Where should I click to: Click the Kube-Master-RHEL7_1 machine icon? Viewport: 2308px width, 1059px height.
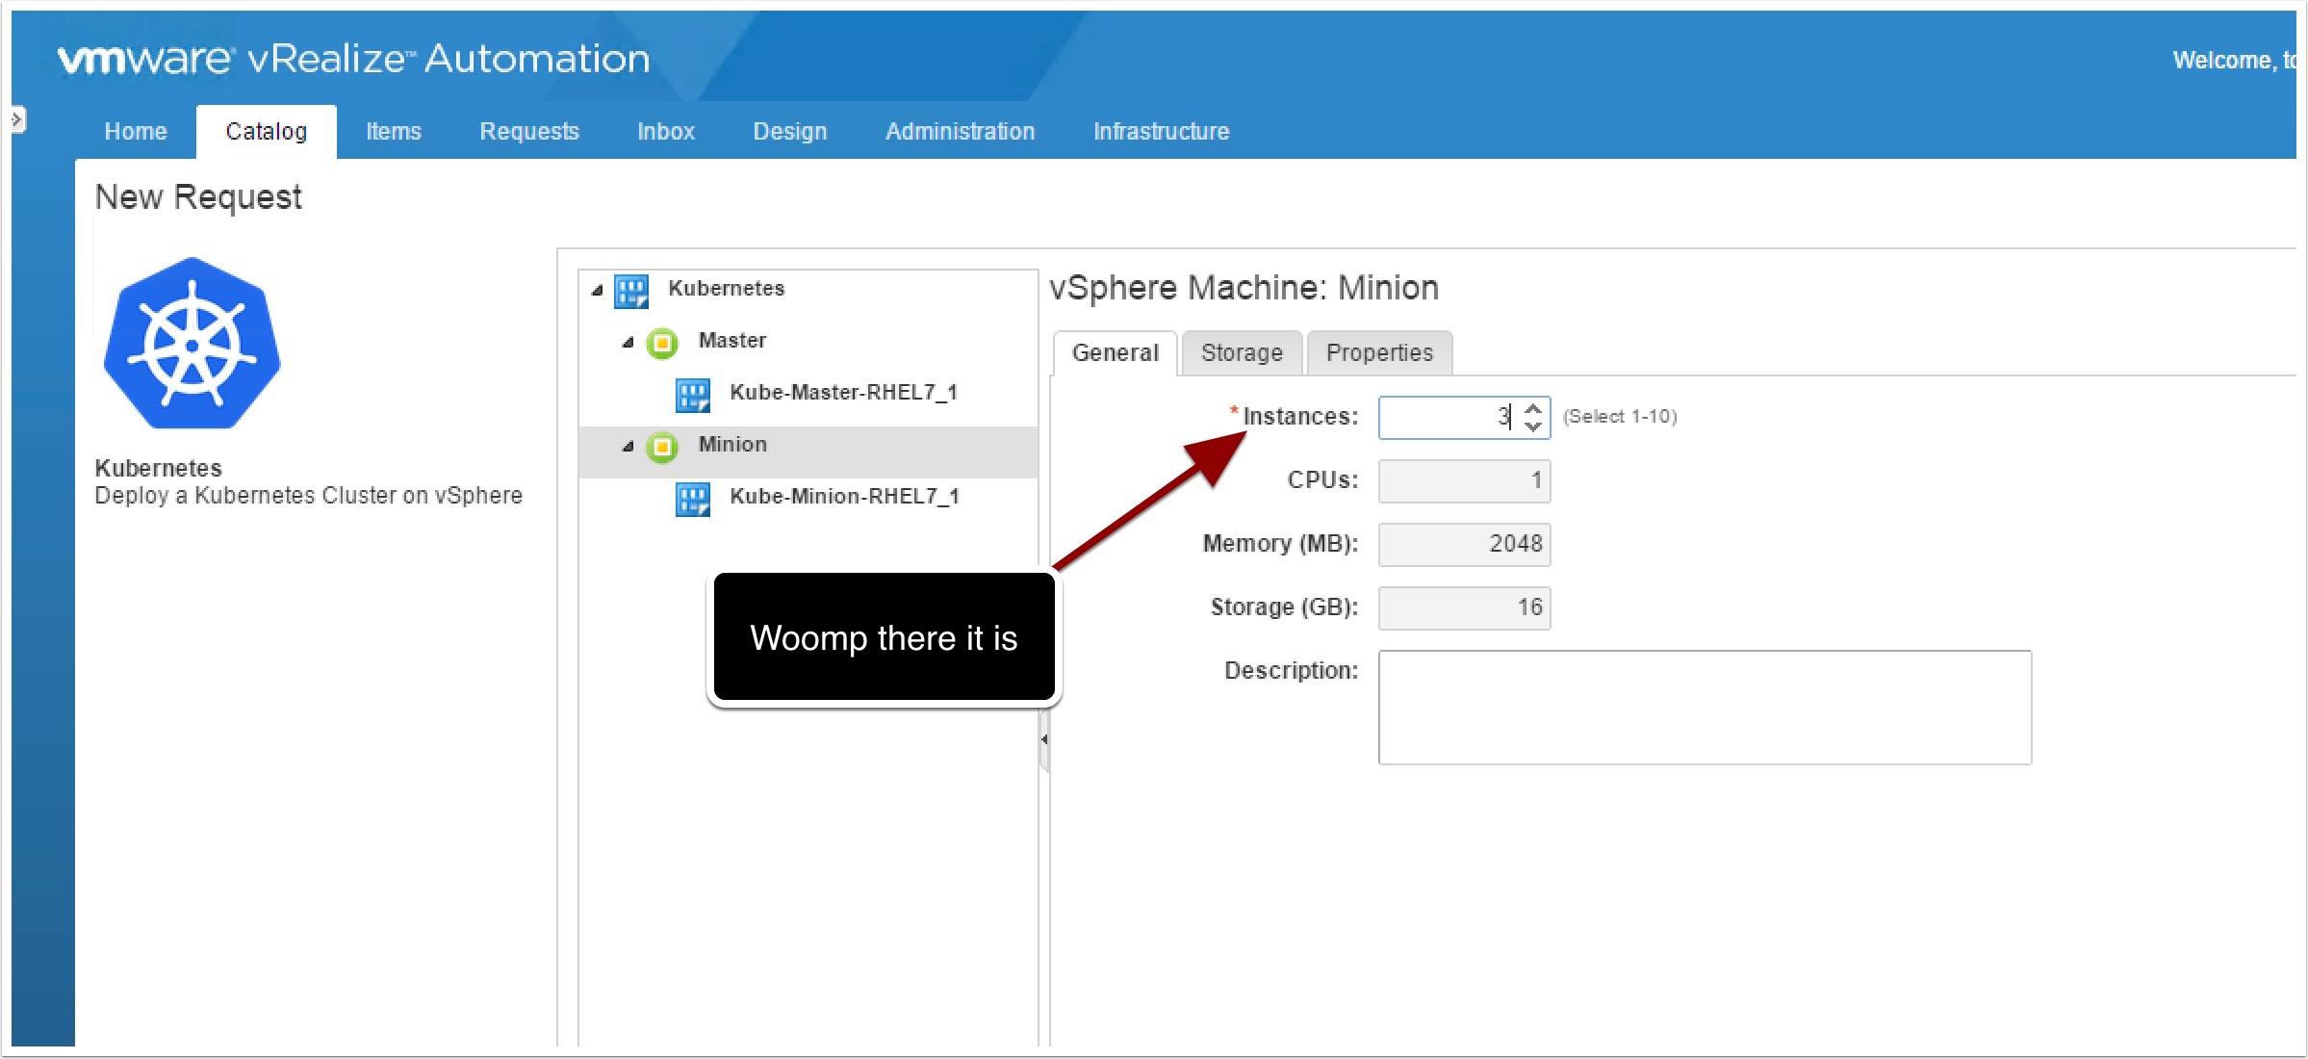click(x=692, y=395)
